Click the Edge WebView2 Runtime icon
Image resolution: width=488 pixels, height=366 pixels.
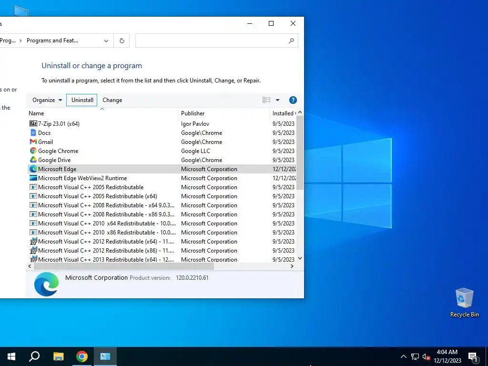tap(33, 178)
